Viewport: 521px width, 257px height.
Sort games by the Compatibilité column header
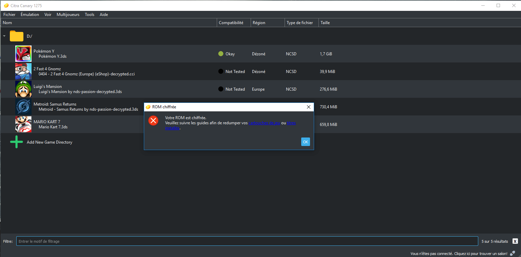coord(234,23)
